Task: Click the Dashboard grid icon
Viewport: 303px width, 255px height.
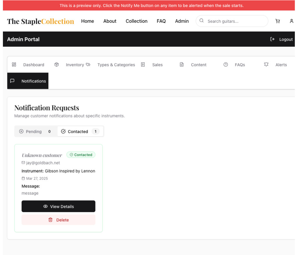Action: point(14,65)
